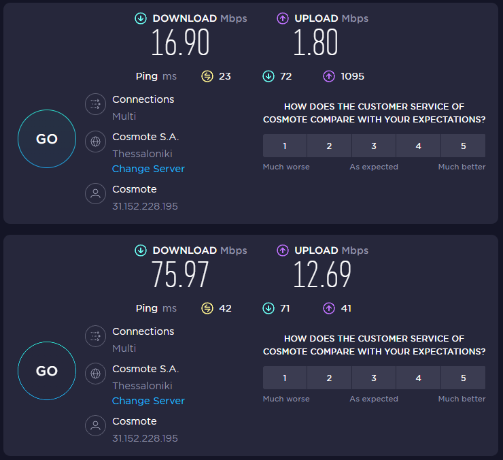Screen dimensions: 503x460
Task: Click the idle latency icon next to 42
Action: tap(207, 308)
